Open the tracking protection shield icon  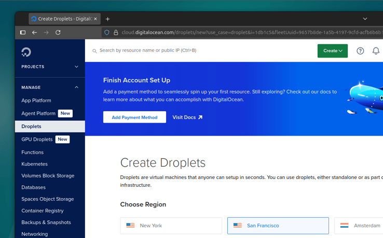click(107, 33)
